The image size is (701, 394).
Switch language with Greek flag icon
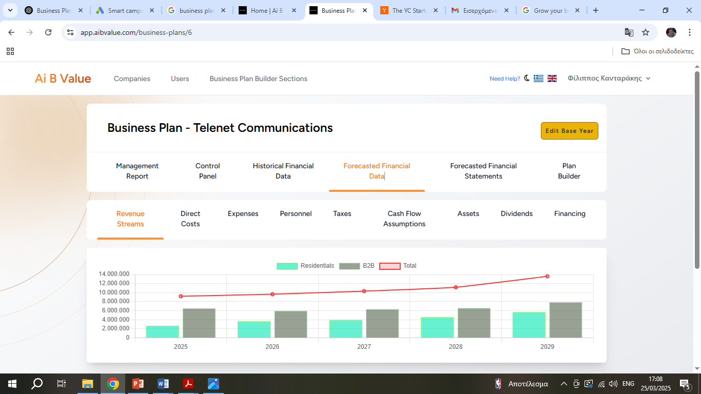538,78
